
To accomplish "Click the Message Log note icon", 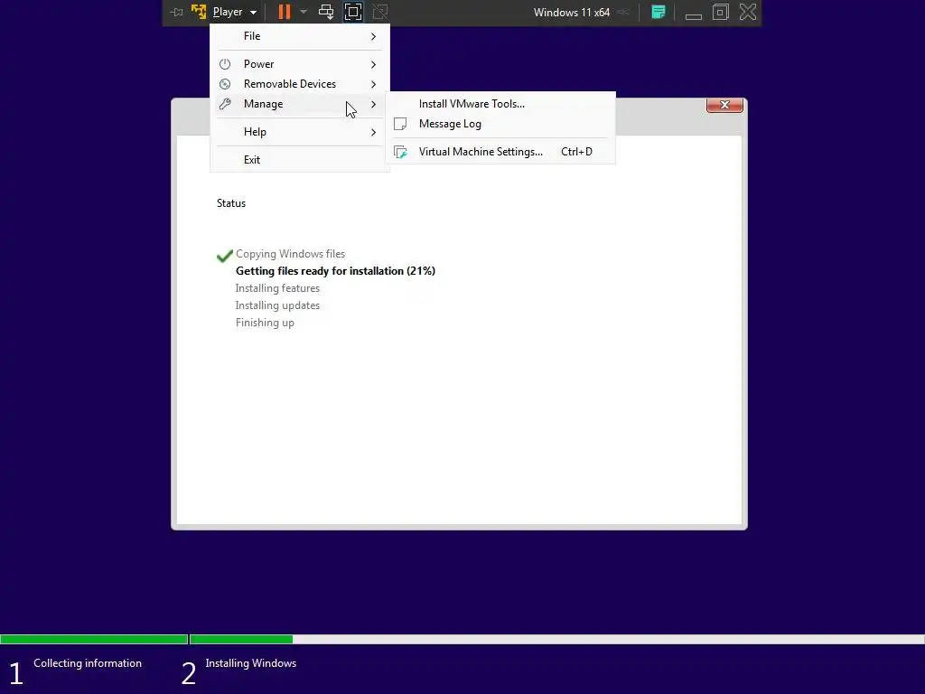I will tap(400, 124).
